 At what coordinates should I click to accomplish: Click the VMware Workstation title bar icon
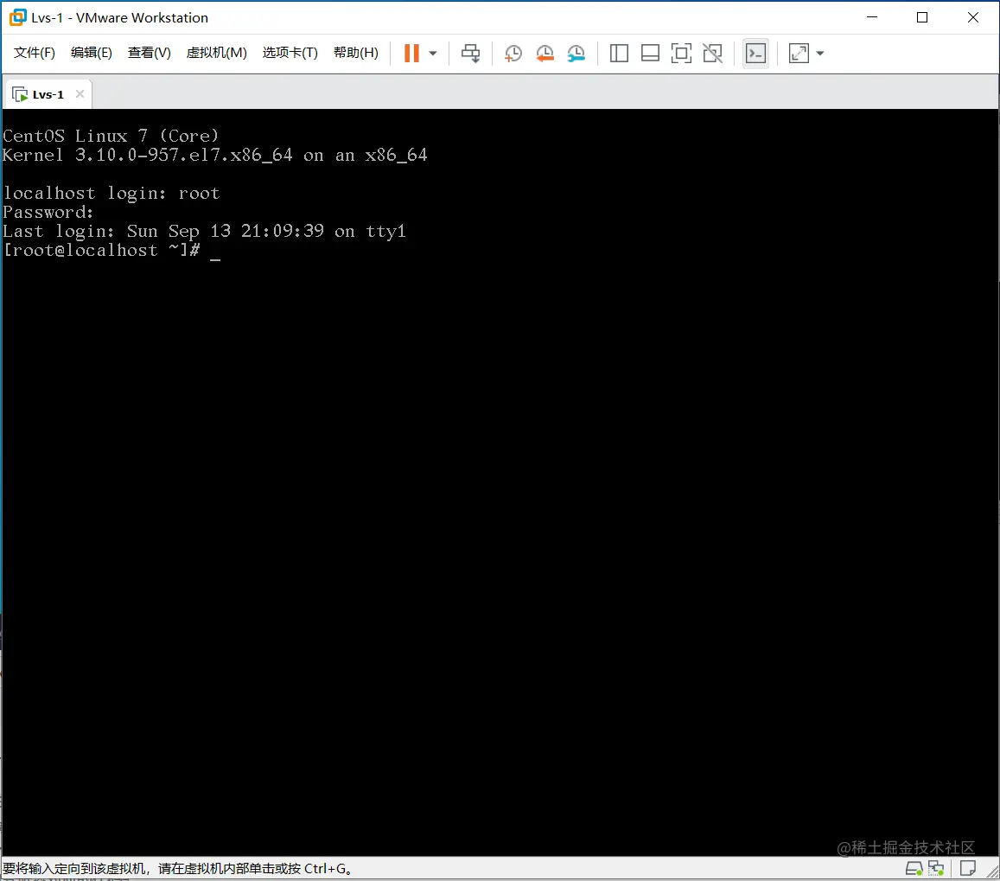(x=18, y=18)
